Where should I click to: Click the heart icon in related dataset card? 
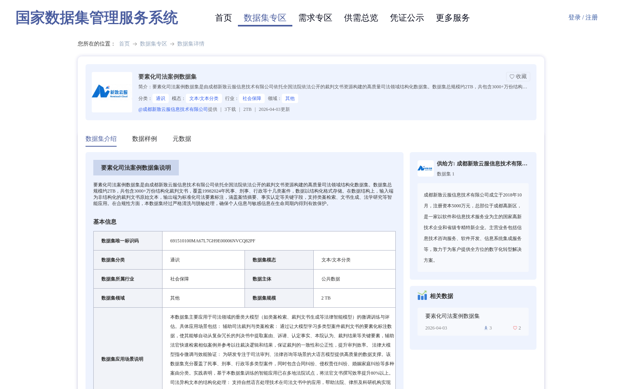[x=515, y=328]
